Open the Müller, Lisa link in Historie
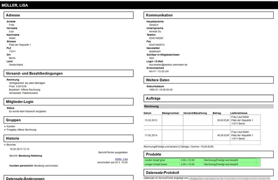The image size is (278, 180). [121, 159]
